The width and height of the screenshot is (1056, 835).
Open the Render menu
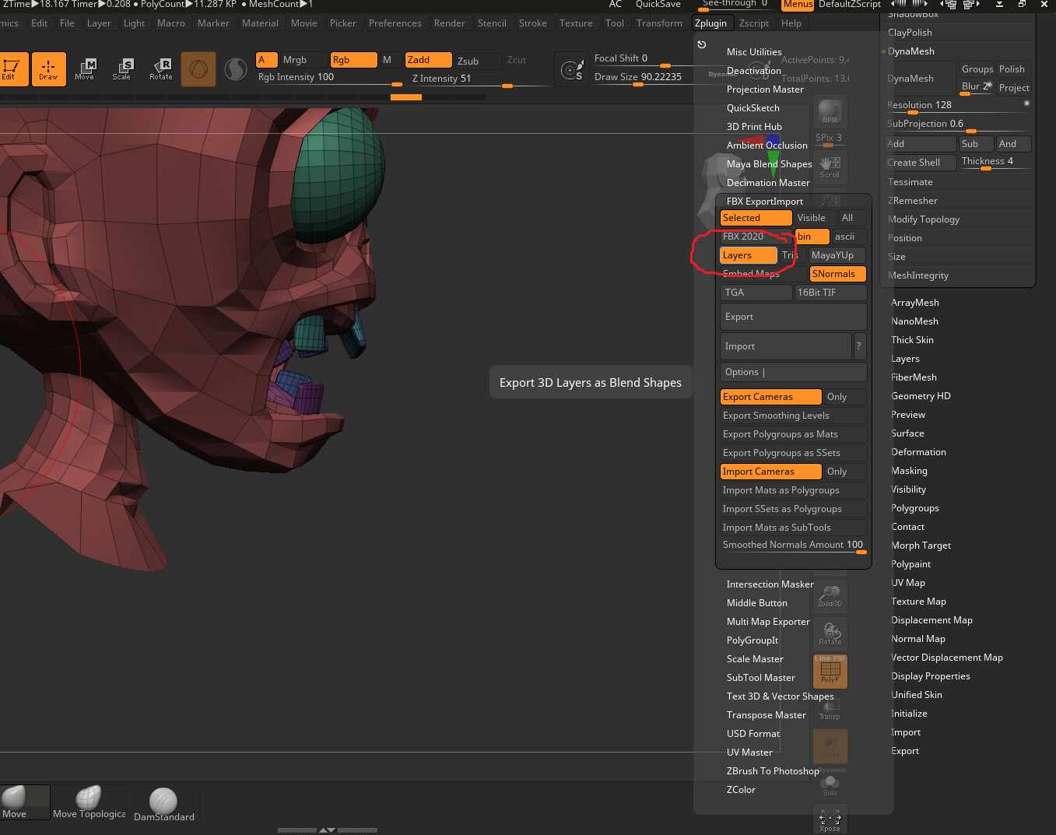coord(449,23)
